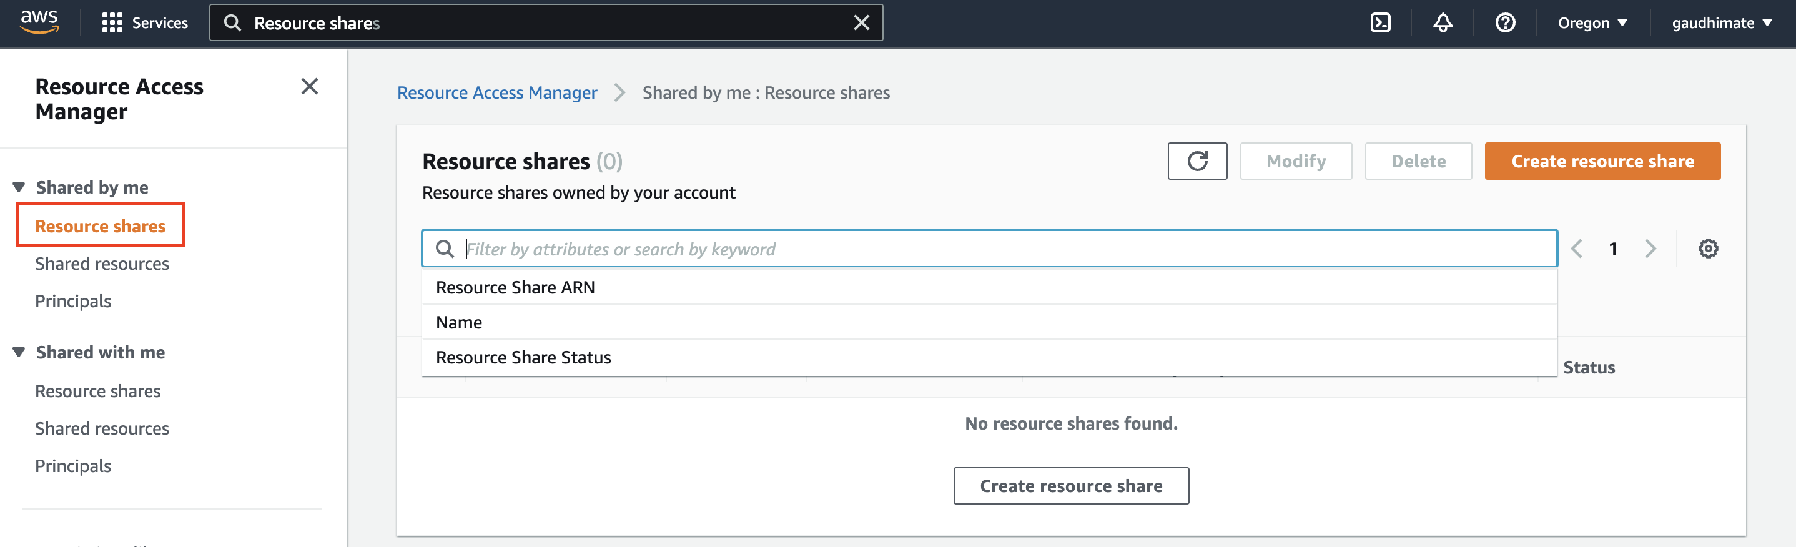
Task: Clear the top search bar text
Action: [862, 23]
